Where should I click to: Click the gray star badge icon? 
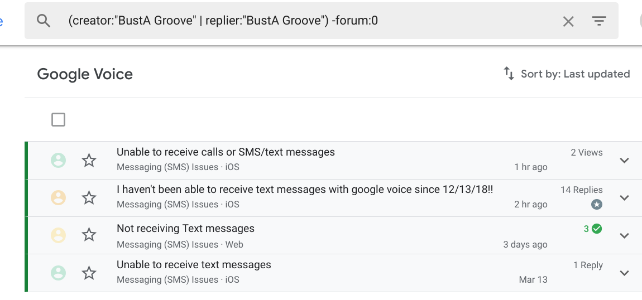[597, 204]
